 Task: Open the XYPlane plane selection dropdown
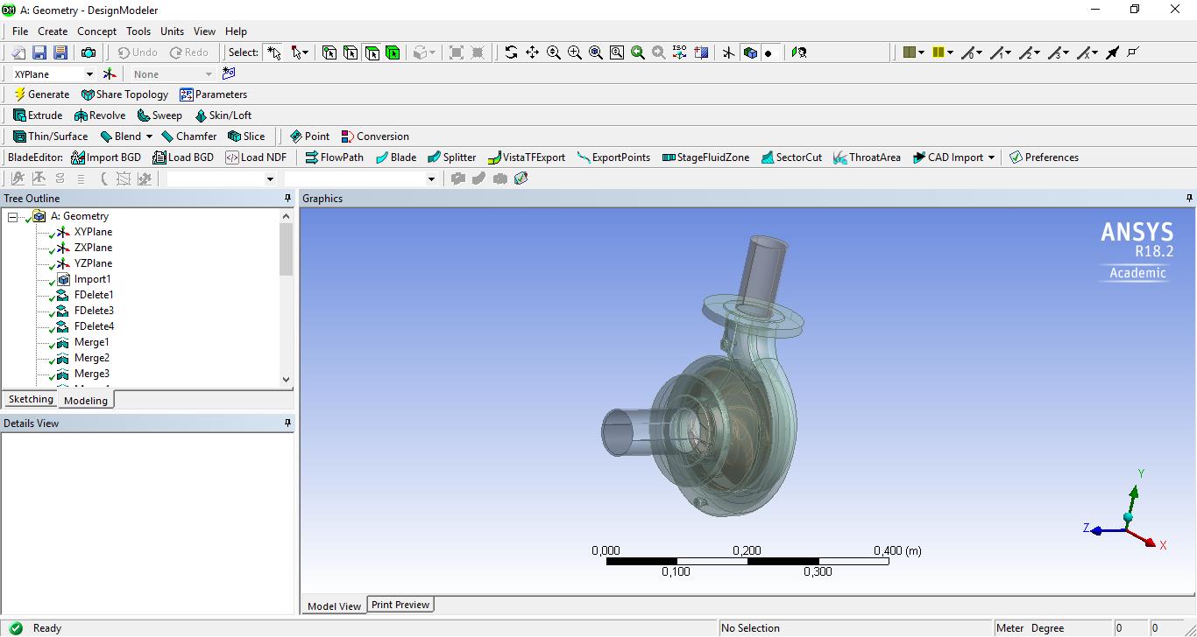point(89,74)
